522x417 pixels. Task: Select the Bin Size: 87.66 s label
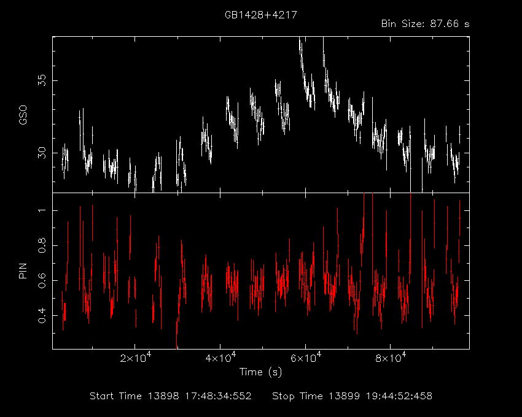click(425, 24)
